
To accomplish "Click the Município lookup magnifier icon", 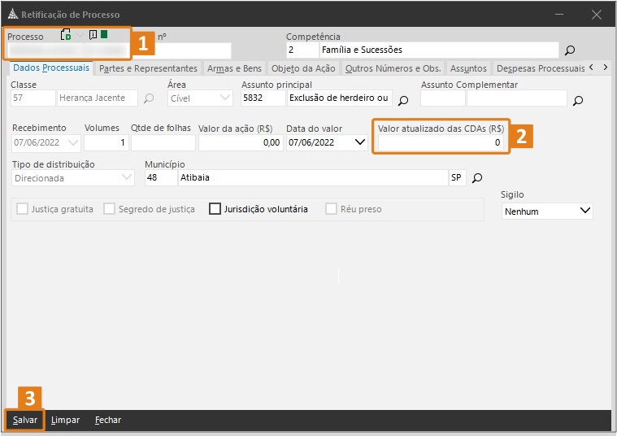I will point(477,178).
